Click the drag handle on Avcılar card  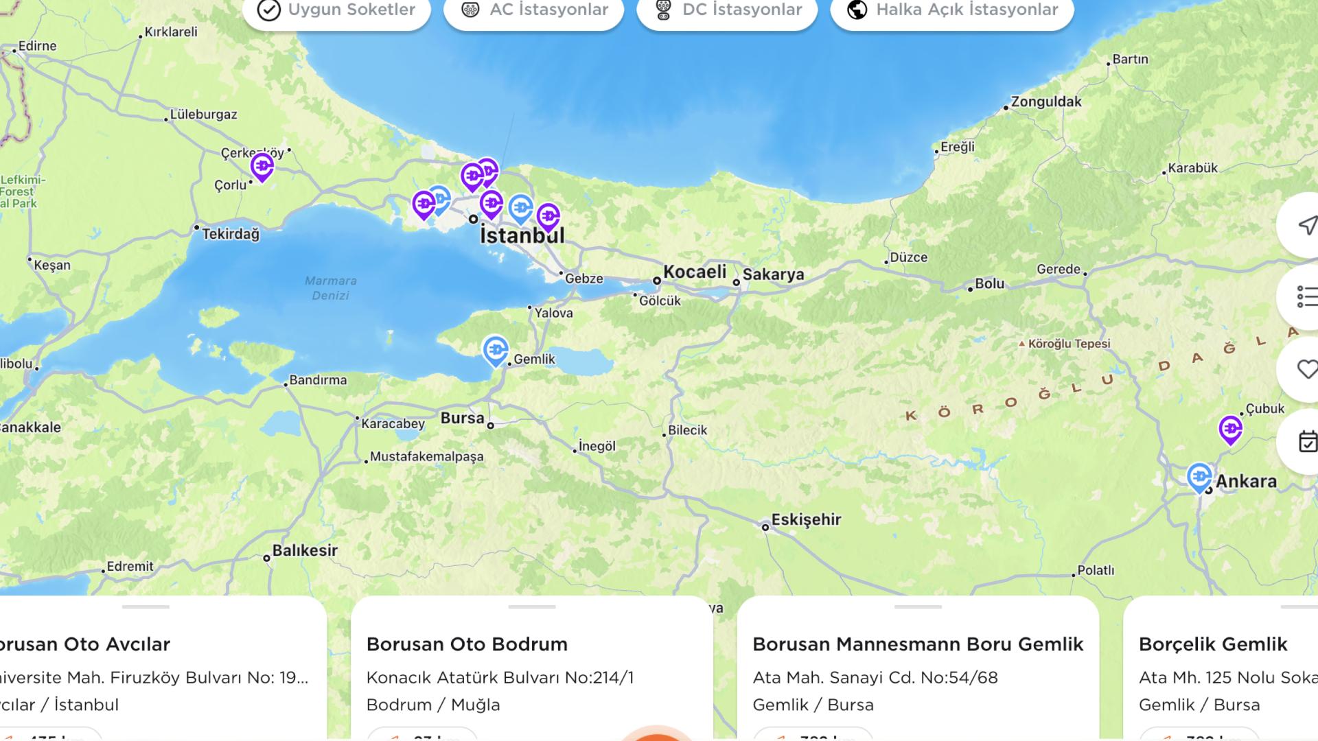(146, 607)
